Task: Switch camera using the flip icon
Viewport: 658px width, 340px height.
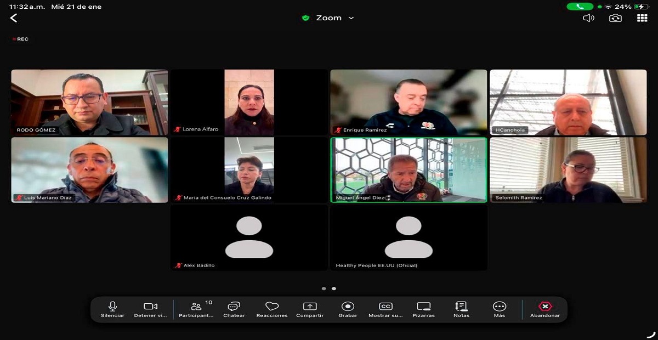Action: [x=615, y=18]
